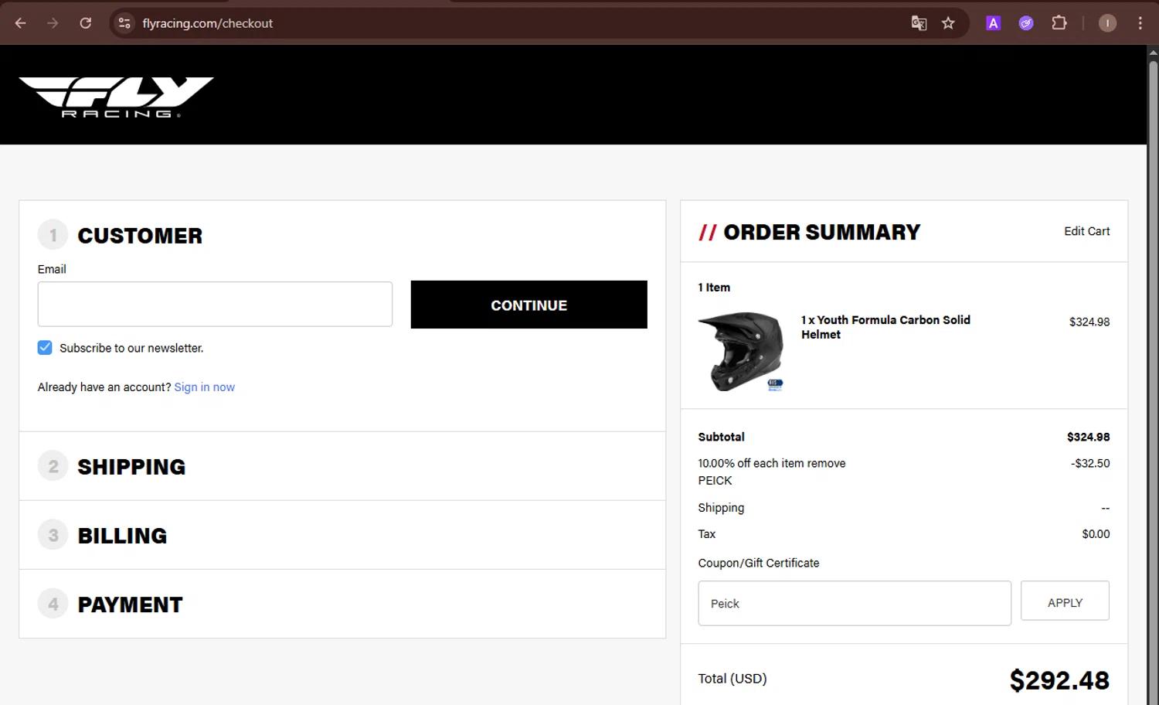Click the Subtotal $324.98 value
Screen dimensions: 1159x705
click(1088, 437)
